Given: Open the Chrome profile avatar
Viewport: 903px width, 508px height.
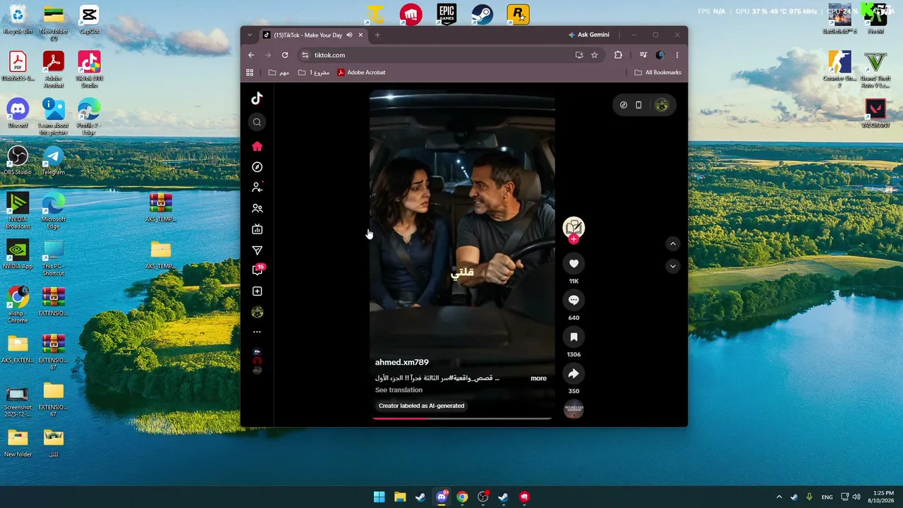Looking at the screenshot, I should click(660, 55).
